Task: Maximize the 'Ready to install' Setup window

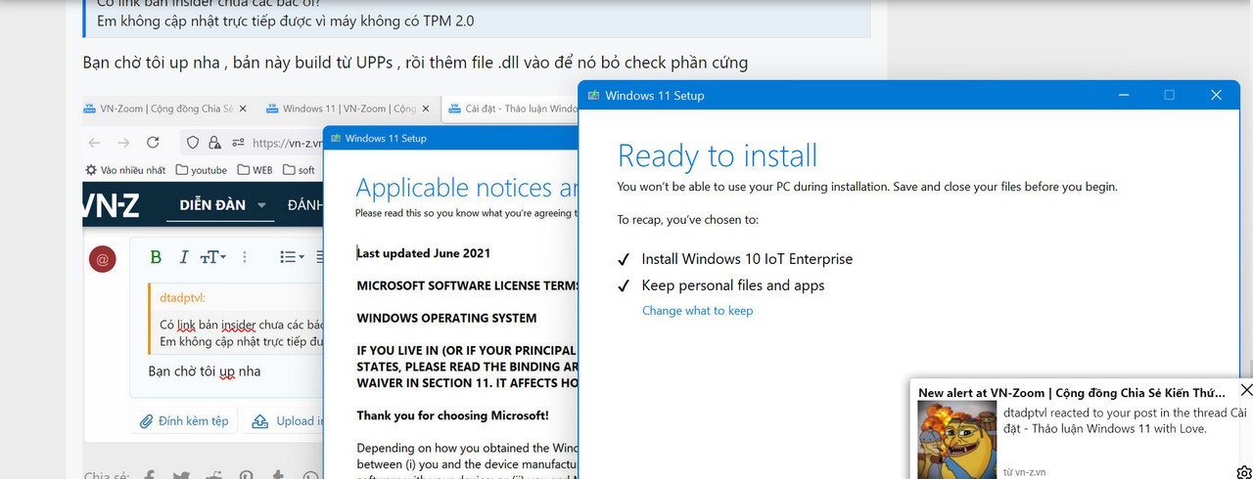Action: (1169, 95)
